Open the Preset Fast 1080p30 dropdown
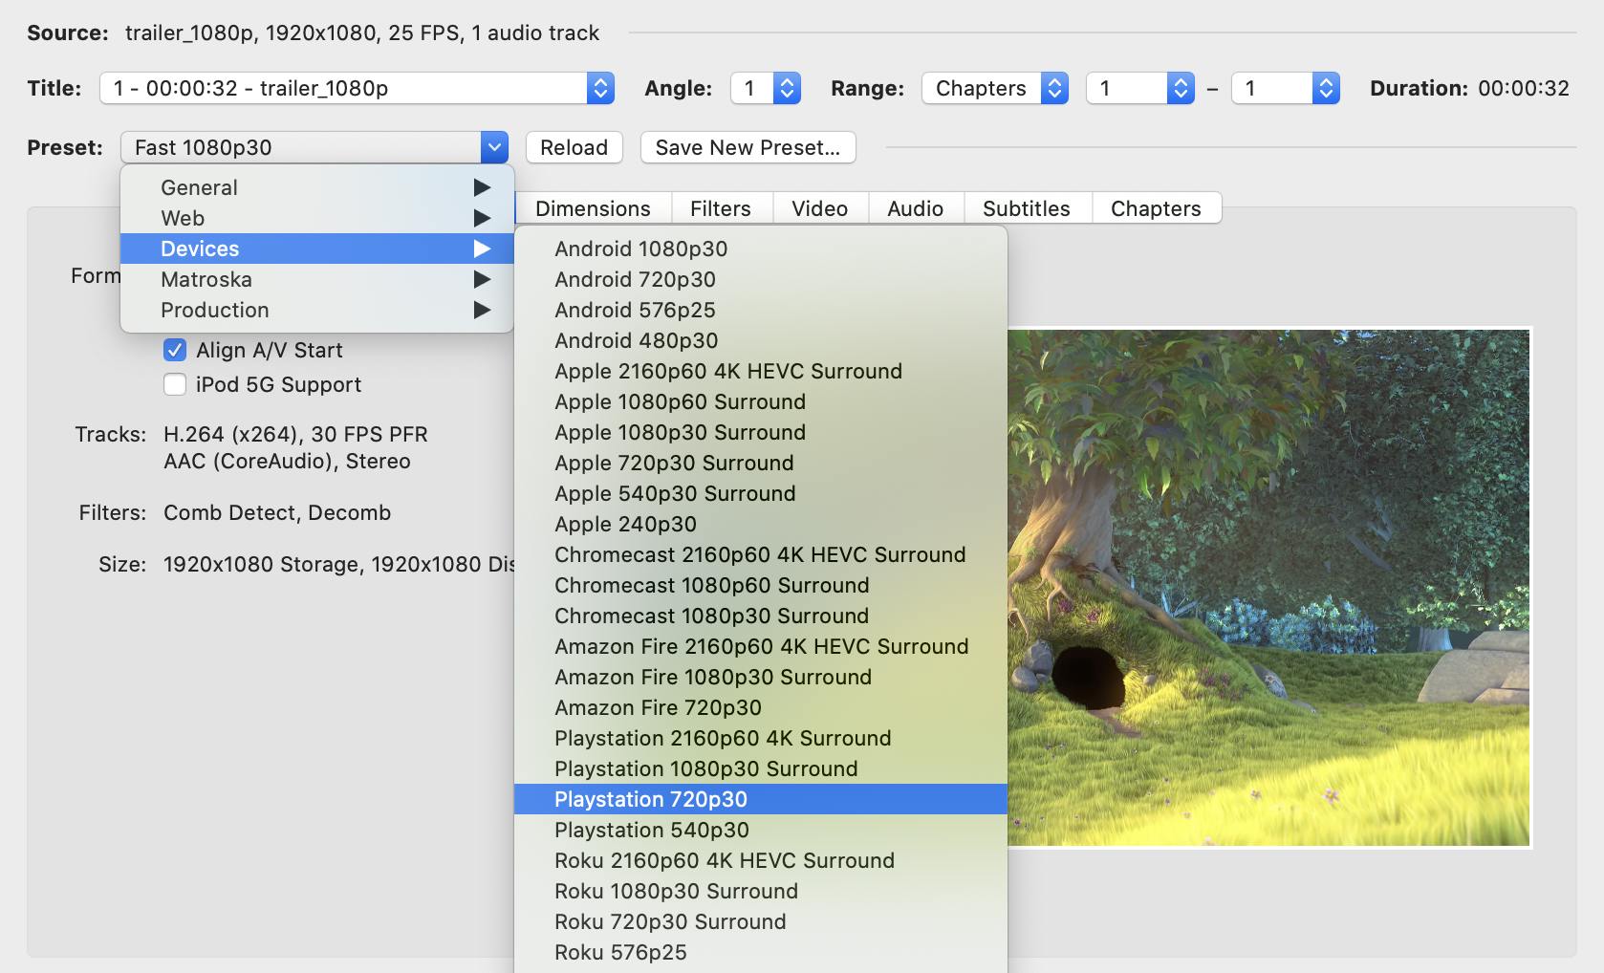Screen dimensions: 1604x973 (x=314, y=147)
